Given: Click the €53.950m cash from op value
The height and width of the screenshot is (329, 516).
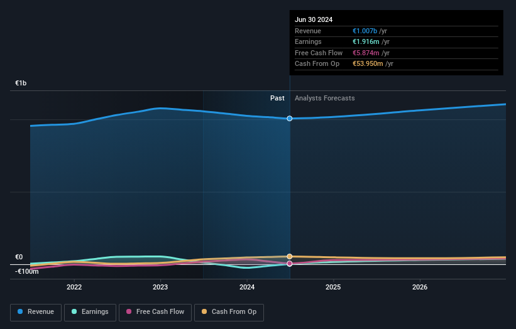Looking at the screenshot, I should pyautogui.click(x=368, y=64).
